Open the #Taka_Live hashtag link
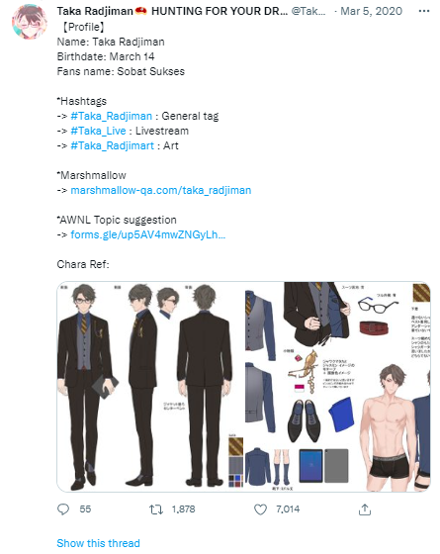This screenshot has height=554, width=440. click(98, 131)
